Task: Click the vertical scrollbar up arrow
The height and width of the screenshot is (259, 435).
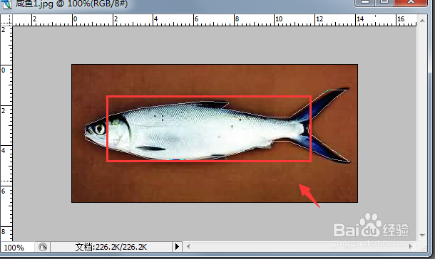Action: (422, 21)
